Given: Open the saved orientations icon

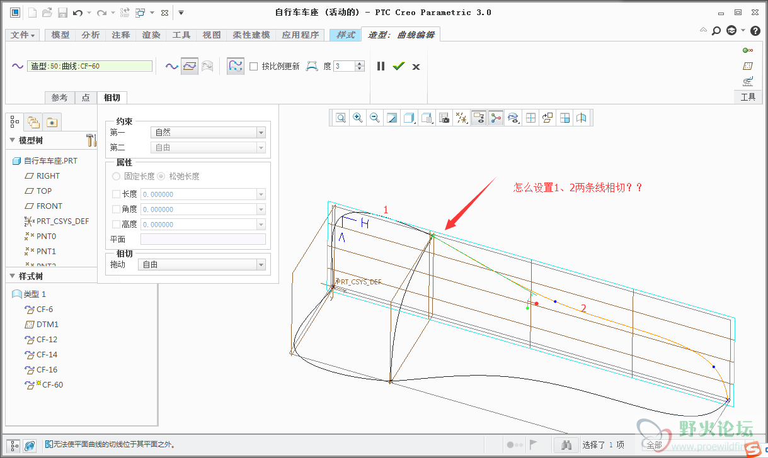Looking at the screenshot, I should click(427, 118).
